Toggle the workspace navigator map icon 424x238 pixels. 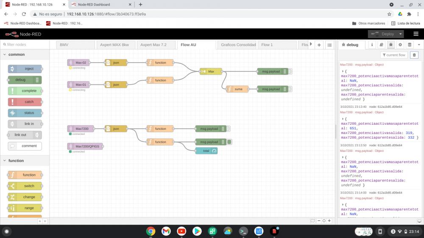coord(312,221)
